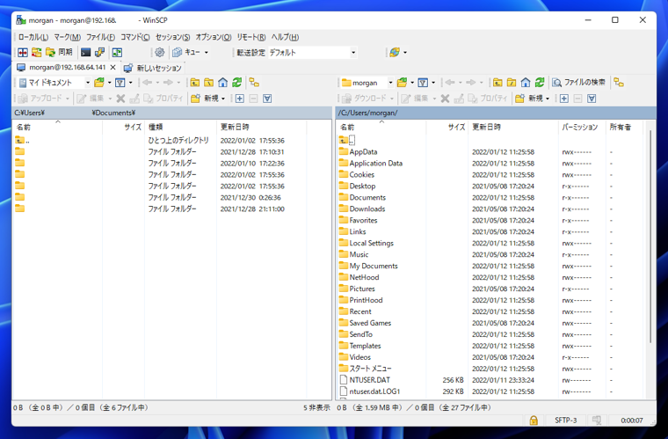This screenshot has width=668, height=439.
Task: Toggle remote directory tree icon
Action: (619, 83)
